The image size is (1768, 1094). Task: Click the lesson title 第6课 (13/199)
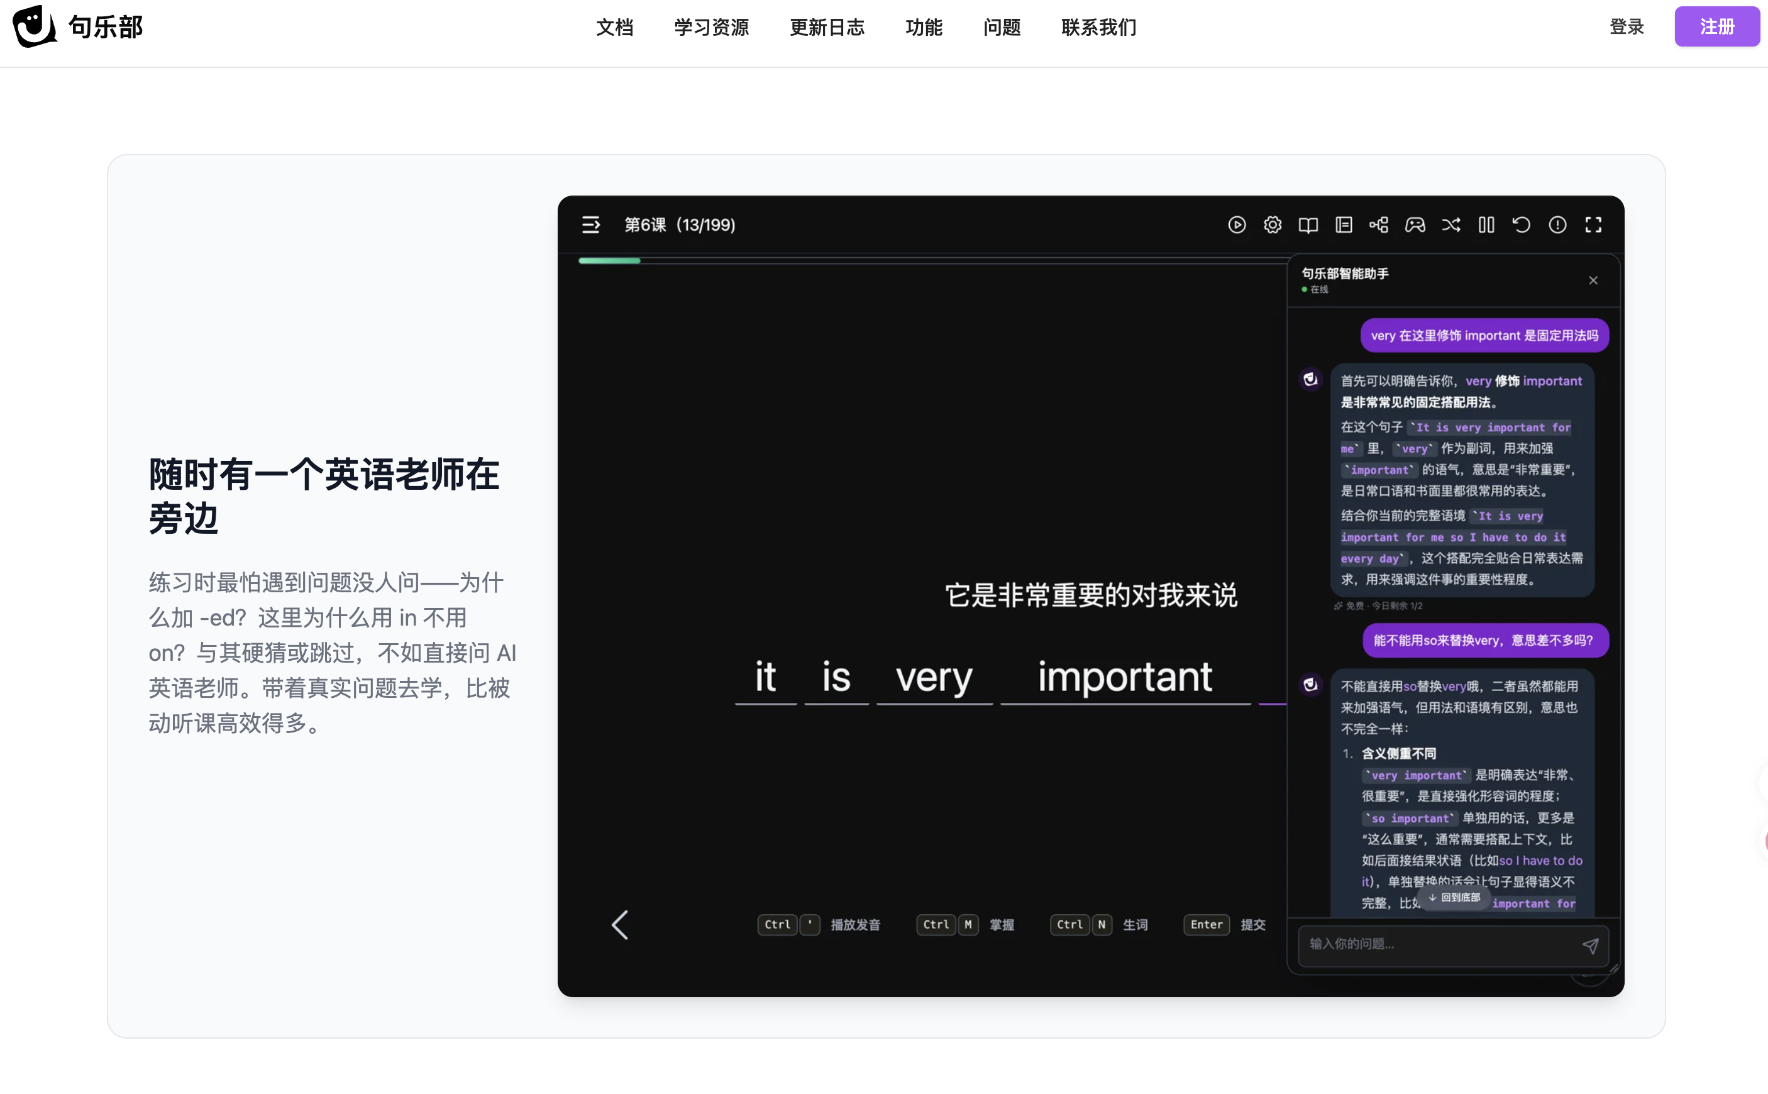[679, 225]
